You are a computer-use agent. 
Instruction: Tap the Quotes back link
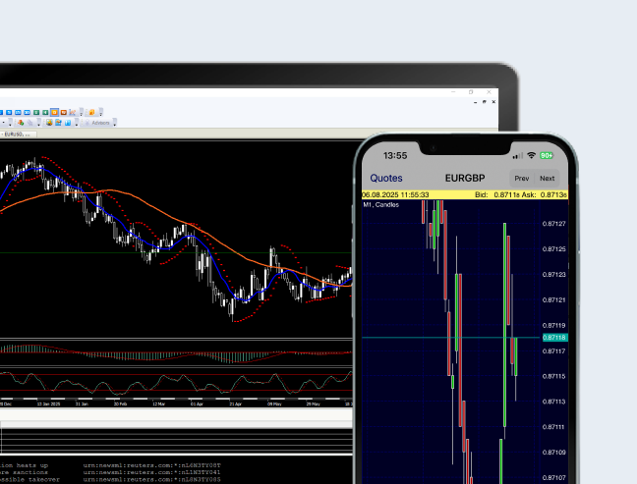385,179
